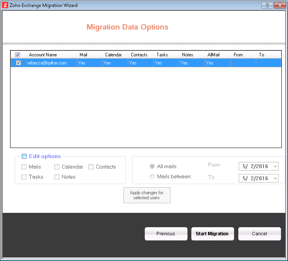Screen dimensions: 288x261
Task: Check the Mails option checkbox
Action: pyautogui.click(x=24, y=167)
